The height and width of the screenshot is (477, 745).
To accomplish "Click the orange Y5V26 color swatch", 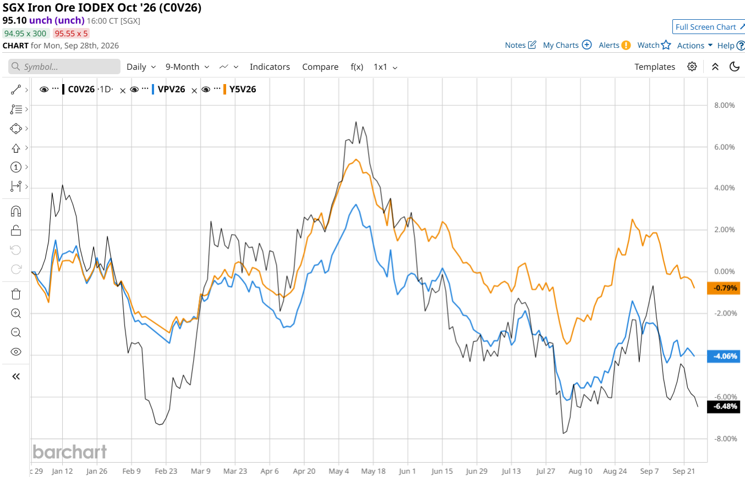I will click(224, 89).
